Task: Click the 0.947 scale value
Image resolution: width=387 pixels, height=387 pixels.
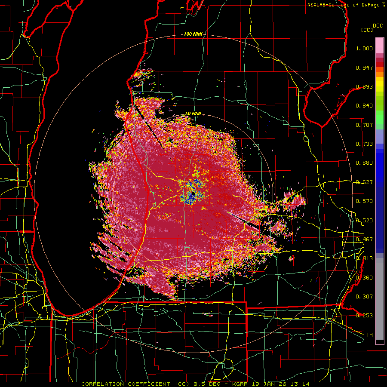Action: coord(364,68)
